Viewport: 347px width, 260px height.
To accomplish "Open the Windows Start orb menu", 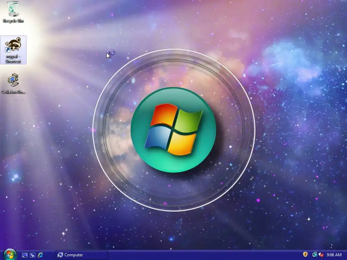I will click(x=10, y=255).
